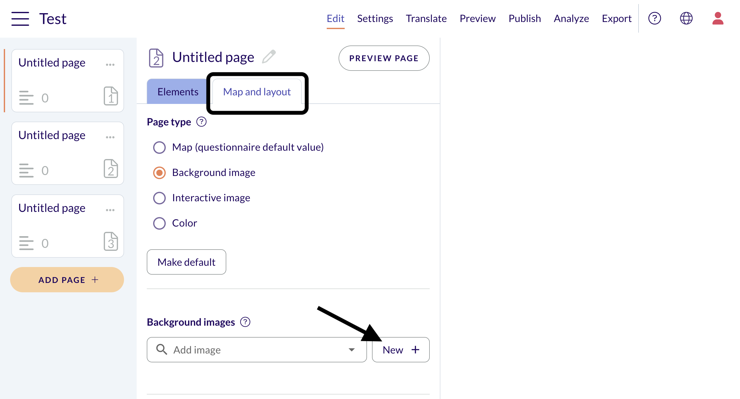
Task: Open Page type help tooltip icon
Action: pyautogui.click(x=201, y=122)
